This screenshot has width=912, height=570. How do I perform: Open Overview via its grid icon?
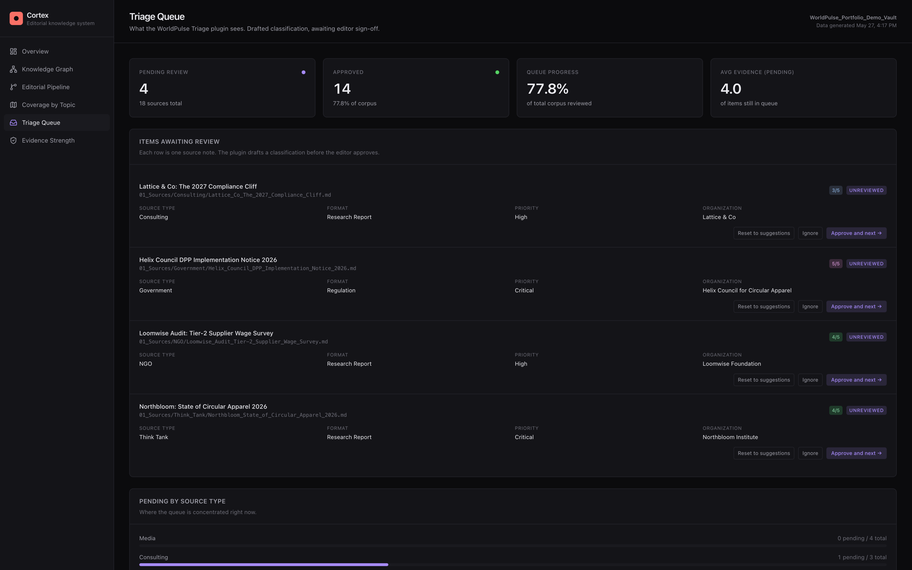tap(13, 51)
